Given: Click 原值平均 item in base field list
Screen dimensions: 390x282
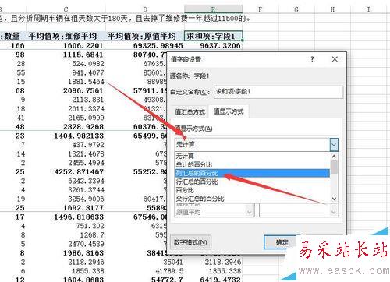Looking at the screenshot, I should pos(189,213).
